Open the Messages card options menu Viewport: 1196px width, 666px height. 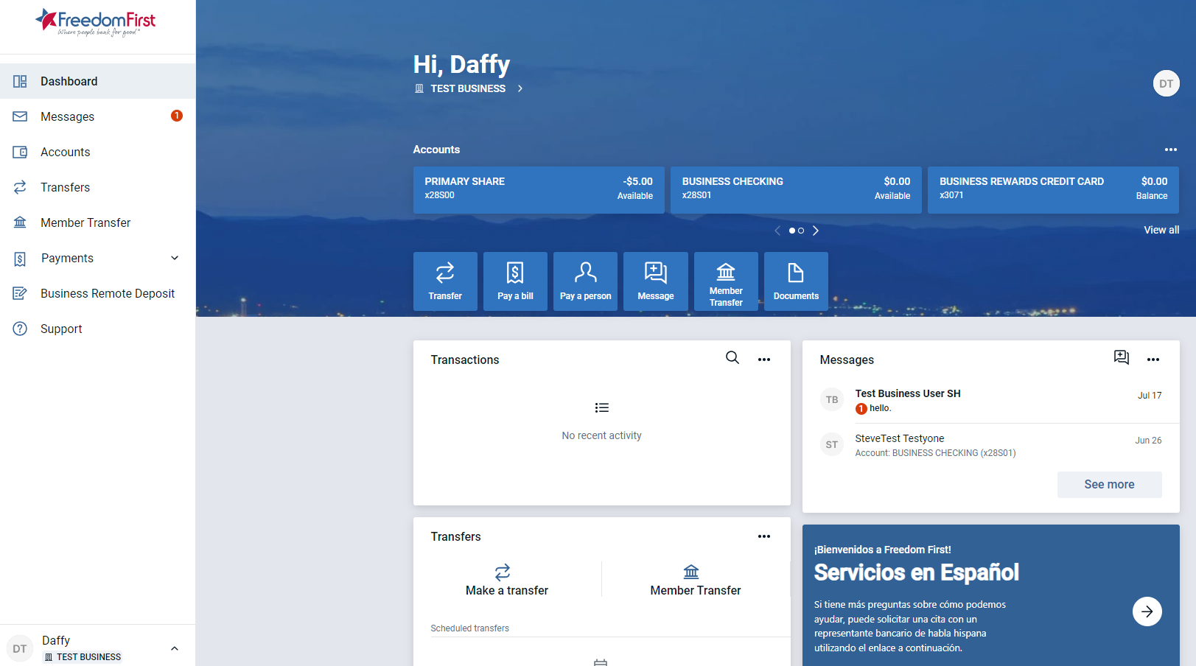tap(1153, 360)
